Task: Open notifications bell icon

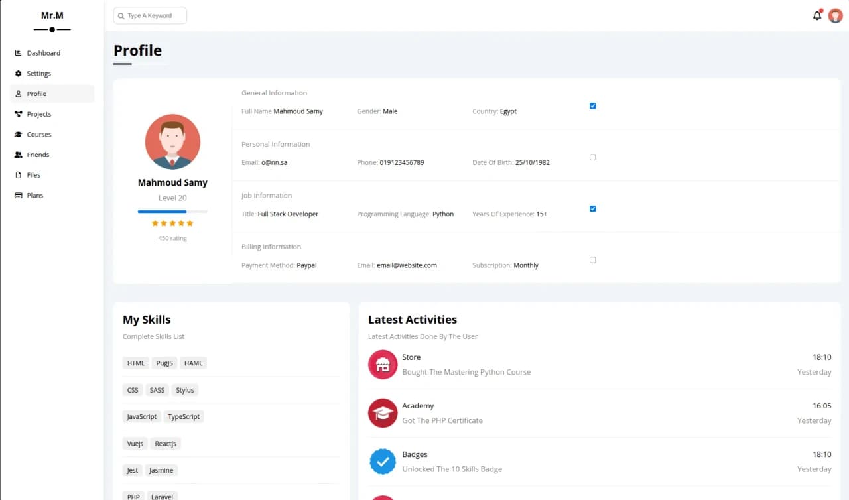Action: (x=817, y=15)
